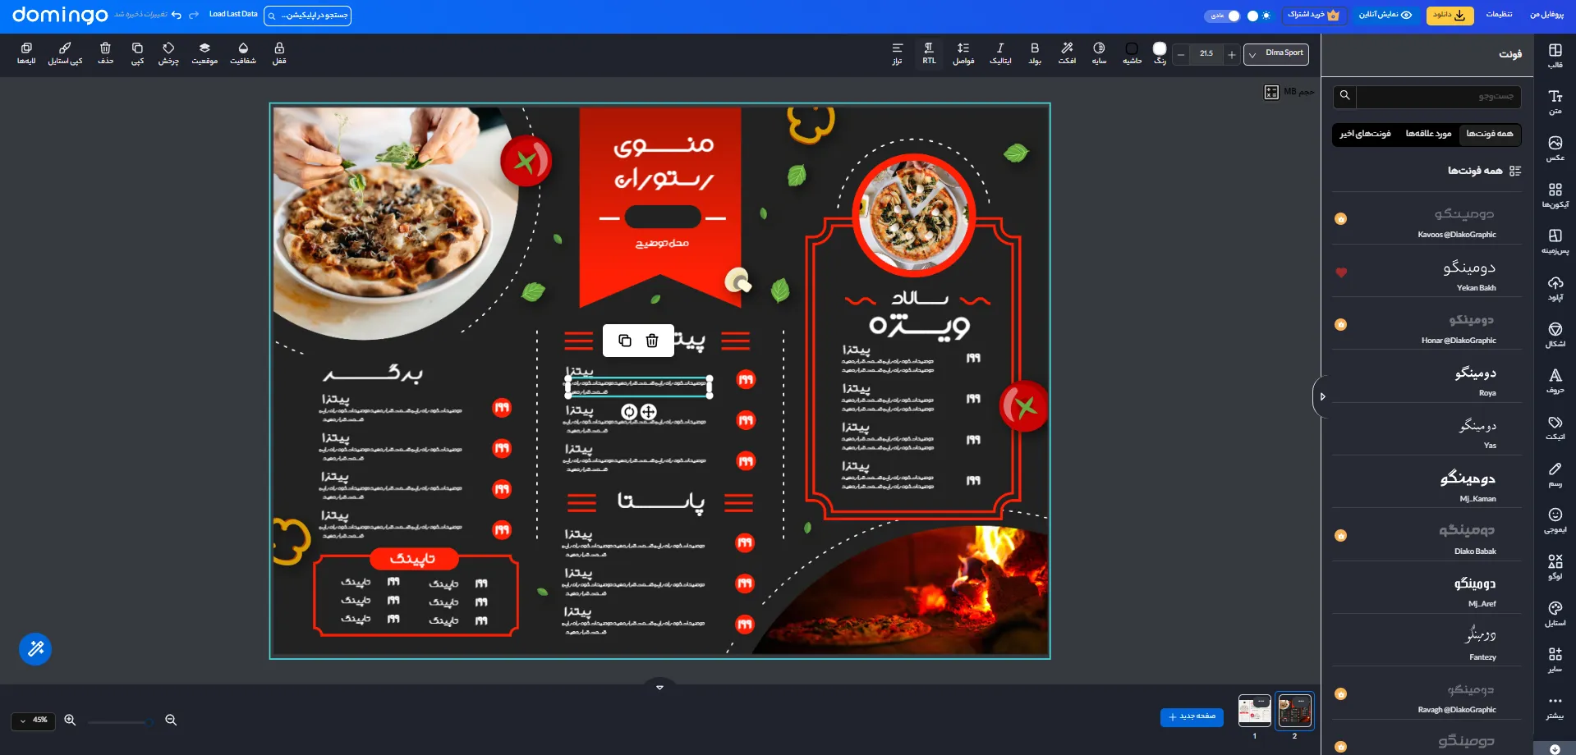This screenshot has height=755, width=1576.
Task: Open the Settings (تنظیمات) menu
Action: tap(1499, 15)
